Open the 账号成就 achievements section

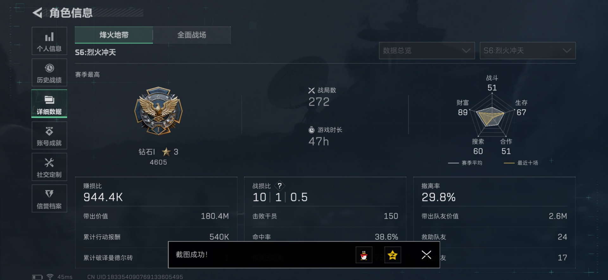[x=49, y=135]
